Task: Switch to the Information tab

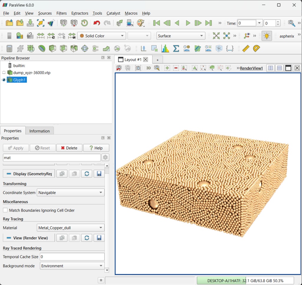Action: pyautogui.click(x=40, y=131)
